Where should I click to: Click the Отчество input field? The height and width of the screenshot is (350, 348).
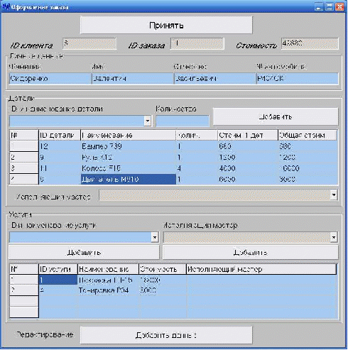(x=215, y=79)
